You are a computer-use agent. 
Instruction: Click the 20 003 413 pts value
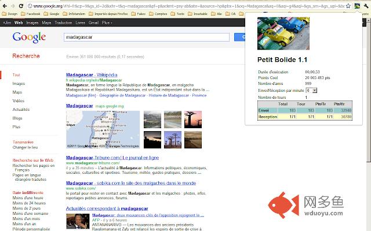click(318, 78)
